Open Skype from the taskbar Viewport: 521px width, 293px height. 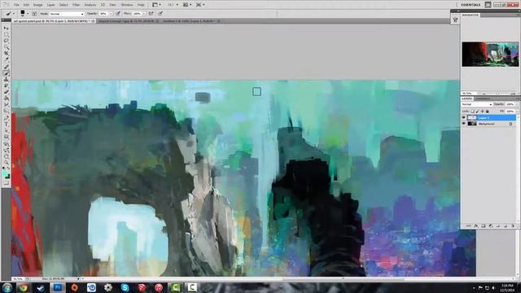pos(125,287)
